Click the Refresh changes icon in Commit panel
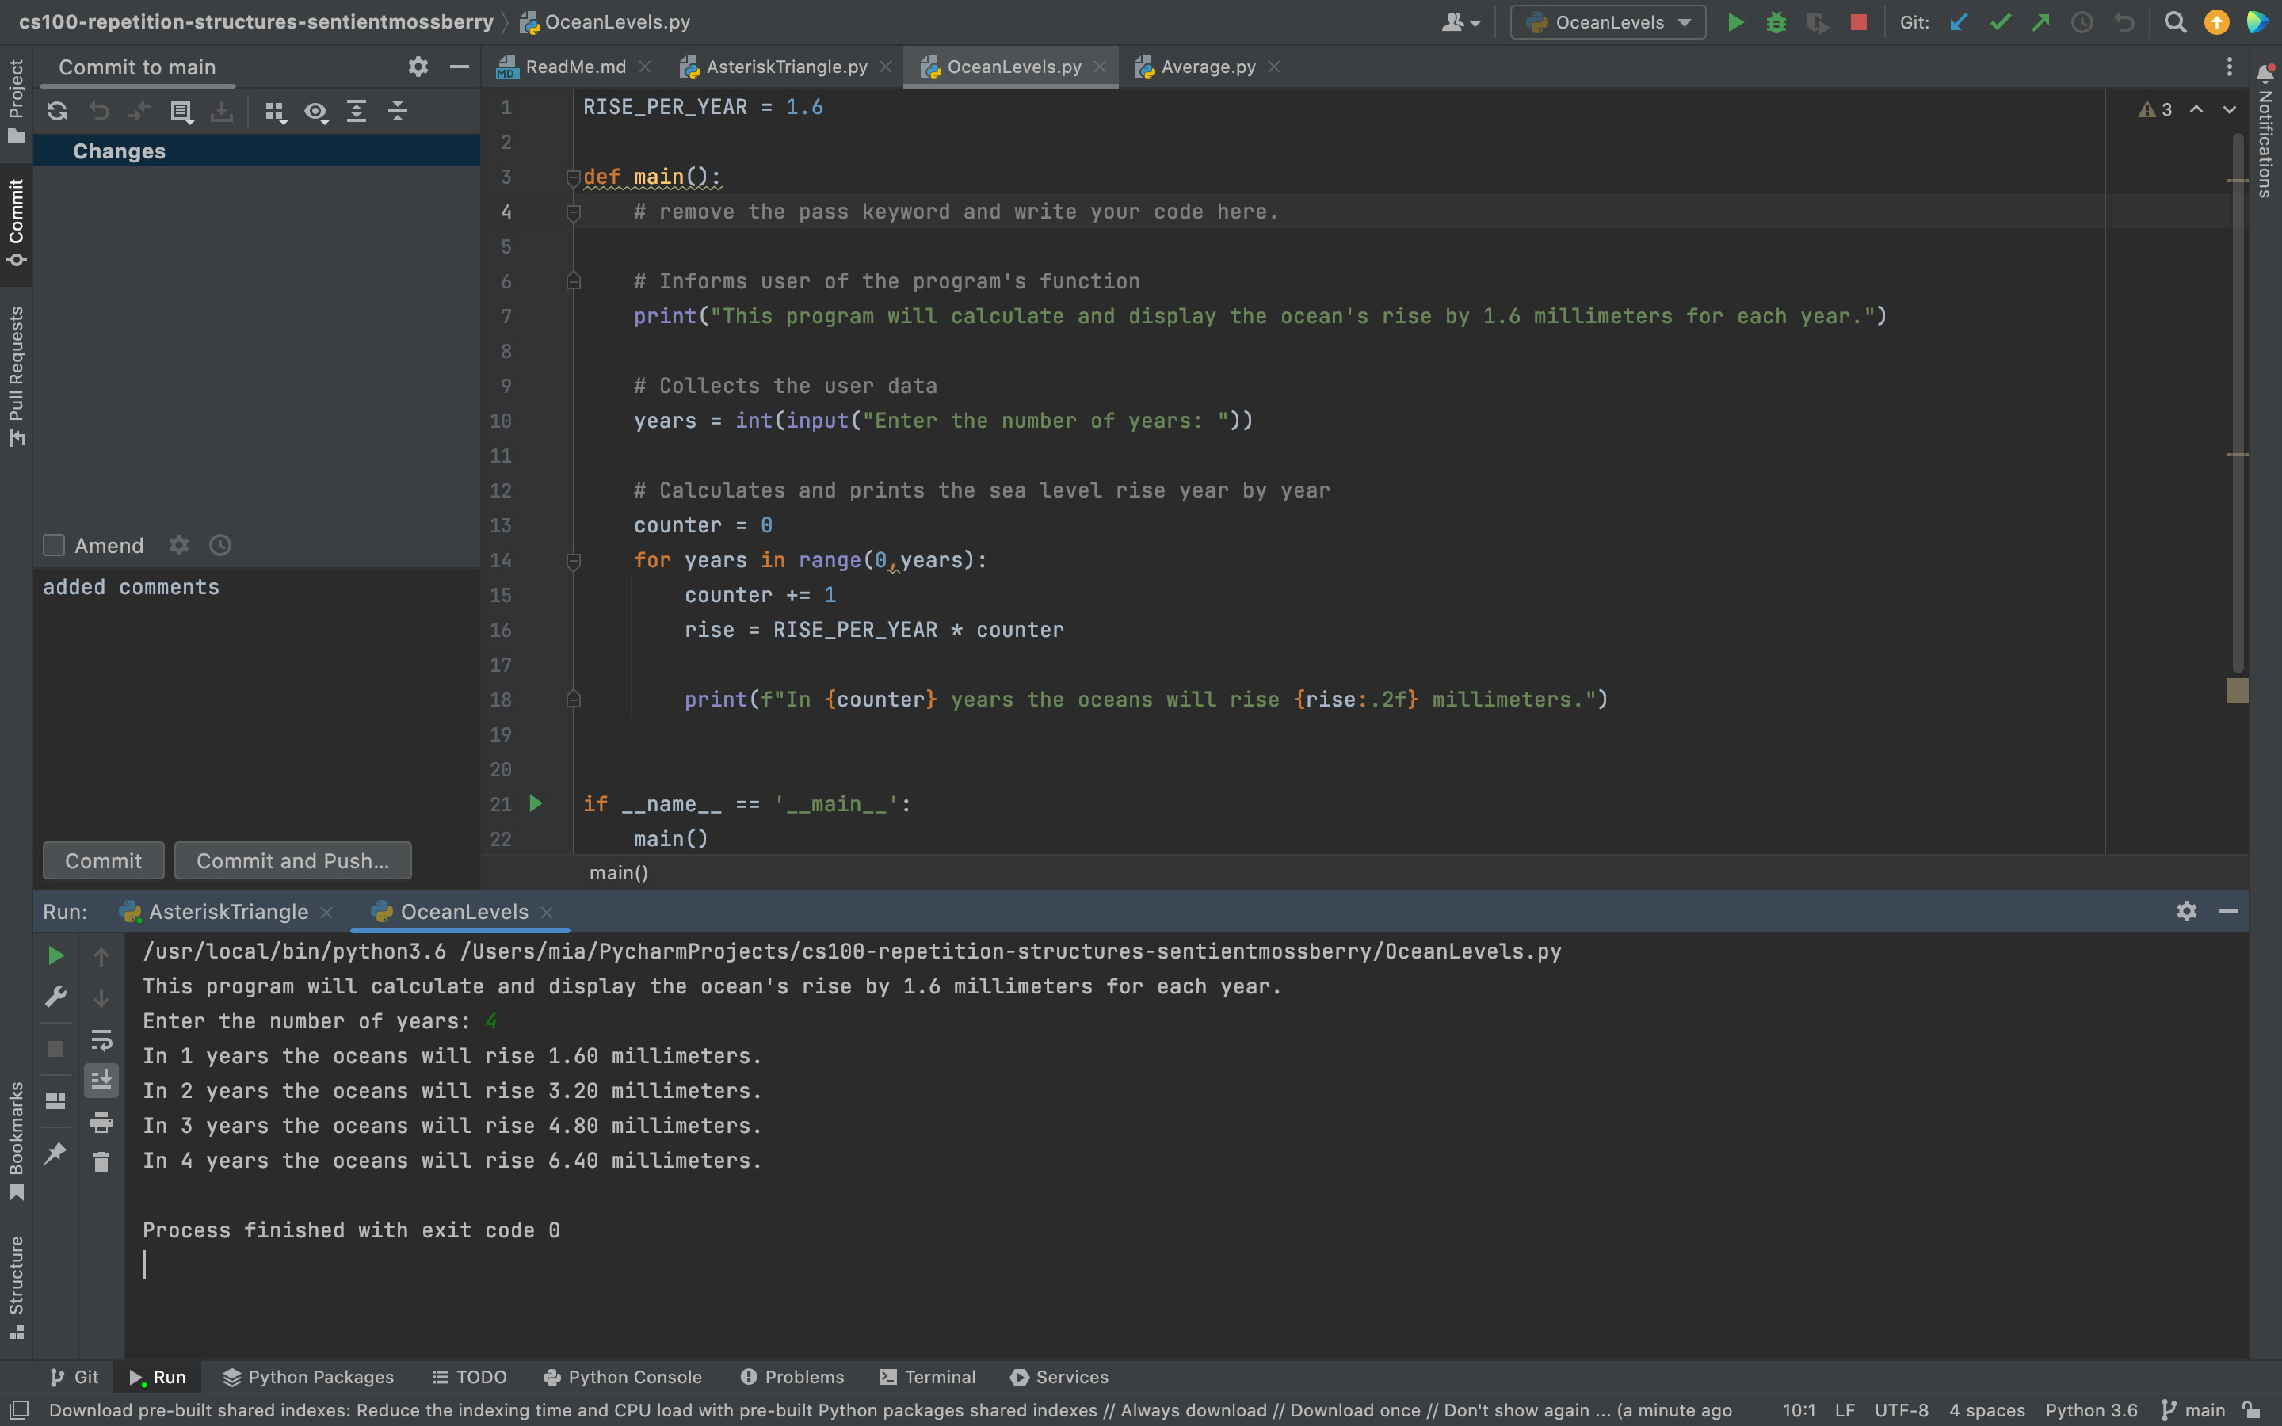2282x1426 pixels. (x=58, y=111)
